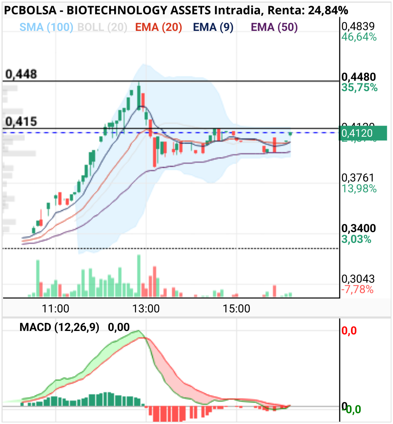Click the EMA (20) legend label
The height and width of the screenshot is (424, 393).
159,27
